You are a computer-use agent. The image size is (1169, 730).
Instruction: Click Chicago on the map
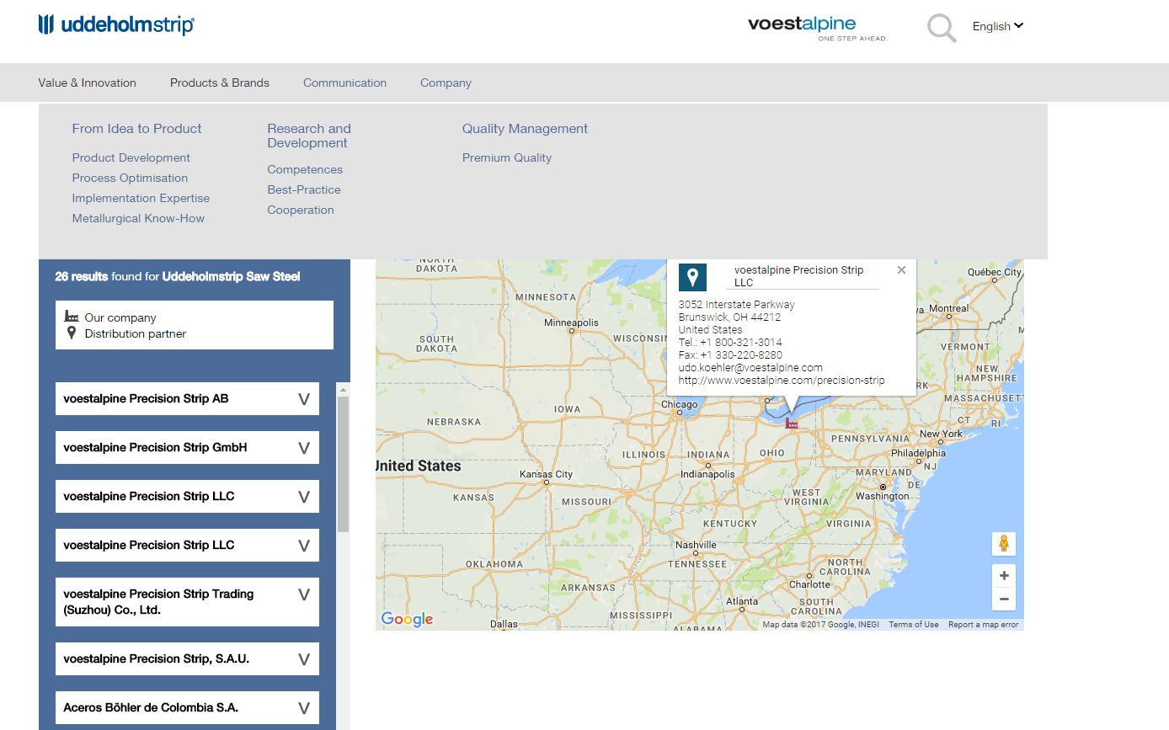click(679, 404)
